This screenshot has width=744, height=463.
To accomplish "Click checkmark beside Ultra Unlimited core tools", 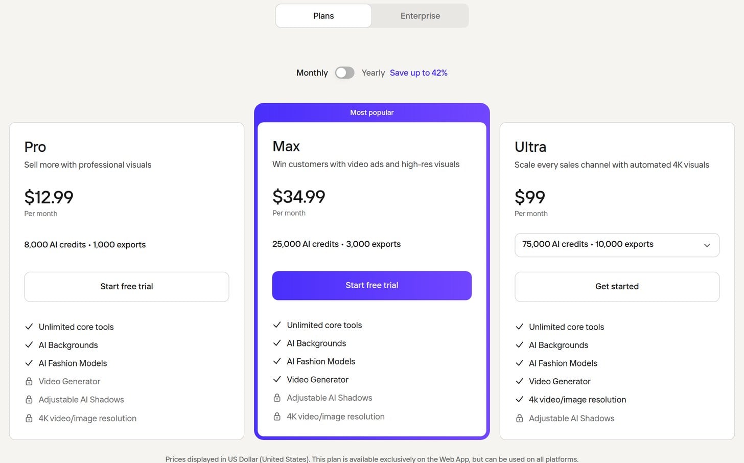I will (x=519, y=327).
